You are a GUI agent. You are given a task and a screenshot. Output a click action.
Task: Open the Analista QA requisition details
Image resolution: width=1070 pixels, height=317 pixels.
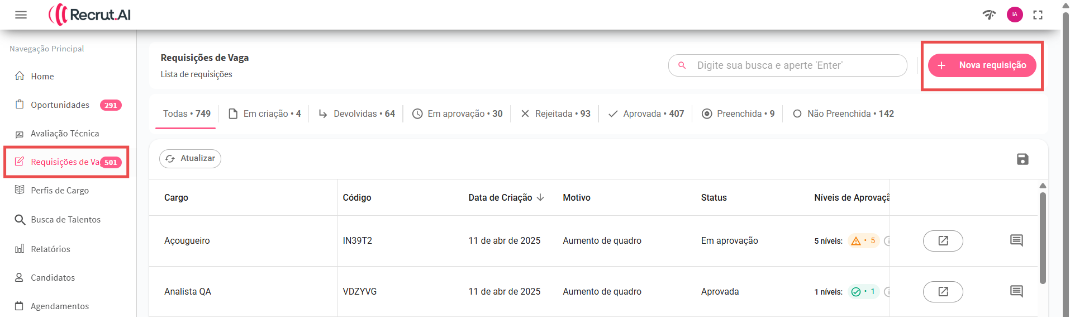943,292
